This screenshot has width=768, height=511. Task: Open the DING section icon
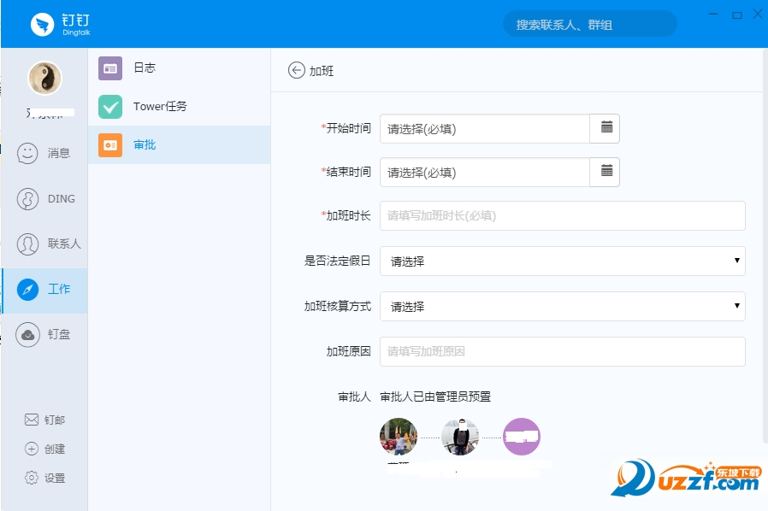tap(28, 198)
